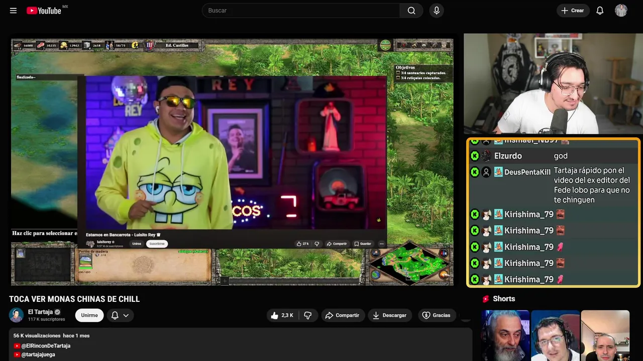Click the stone resource icon in game
The image size is (643, 361).
tap(87, 45)
